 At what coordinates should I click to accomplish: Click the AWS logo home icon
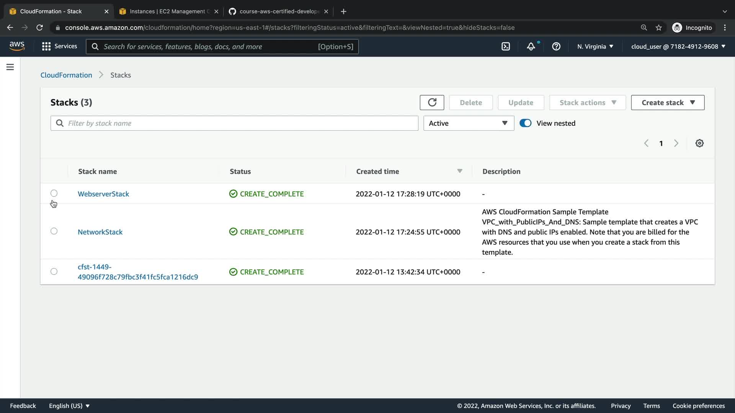[17, 46]
